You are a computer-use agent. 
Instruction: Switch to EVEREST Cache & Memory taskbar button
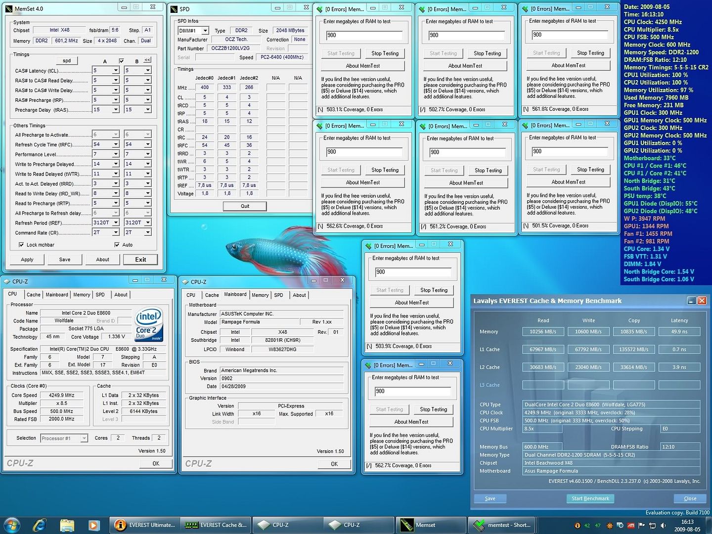click(216, 525)
